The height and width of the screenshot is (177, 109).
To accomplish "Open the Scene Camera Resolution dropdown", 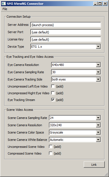I will click(x=75, y=125).
